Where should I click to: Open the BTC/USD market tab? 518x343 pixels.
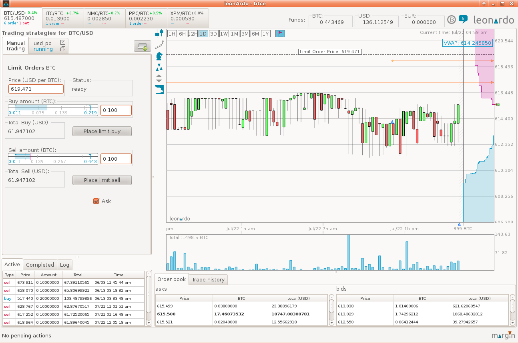(20, 18)
